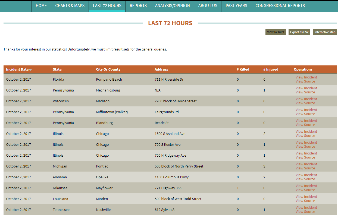View Incident for Mayflower, Arkansas row
Viewport: 338px width, 215px height.
[x=306, y=186]
